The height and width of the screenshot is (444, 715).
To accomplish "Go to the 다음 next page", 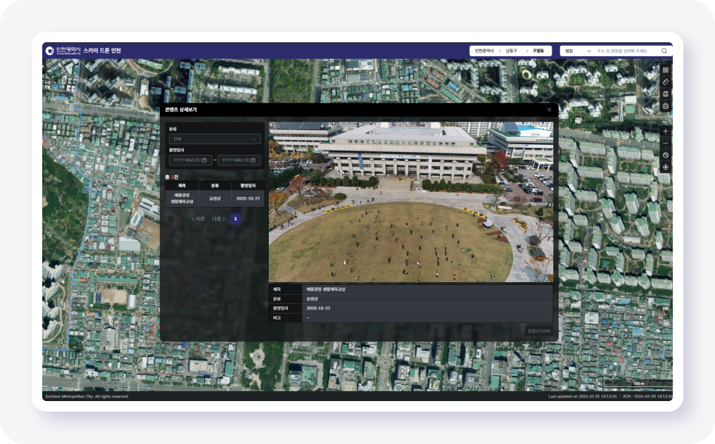I will pos(219,219).
